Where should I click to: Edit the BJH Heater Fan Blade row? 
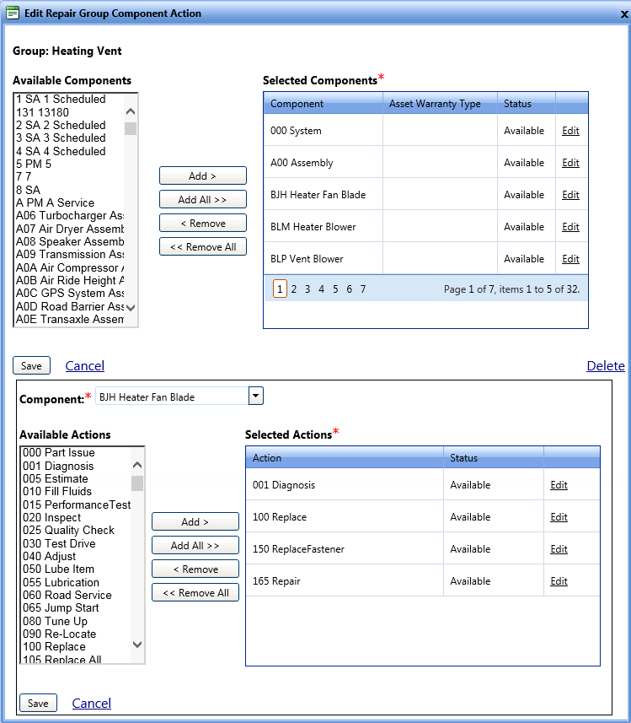coord(570,195)
